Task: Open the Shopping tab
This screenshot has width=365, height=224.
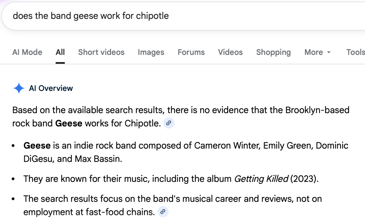Action: [x=273, y=52]
